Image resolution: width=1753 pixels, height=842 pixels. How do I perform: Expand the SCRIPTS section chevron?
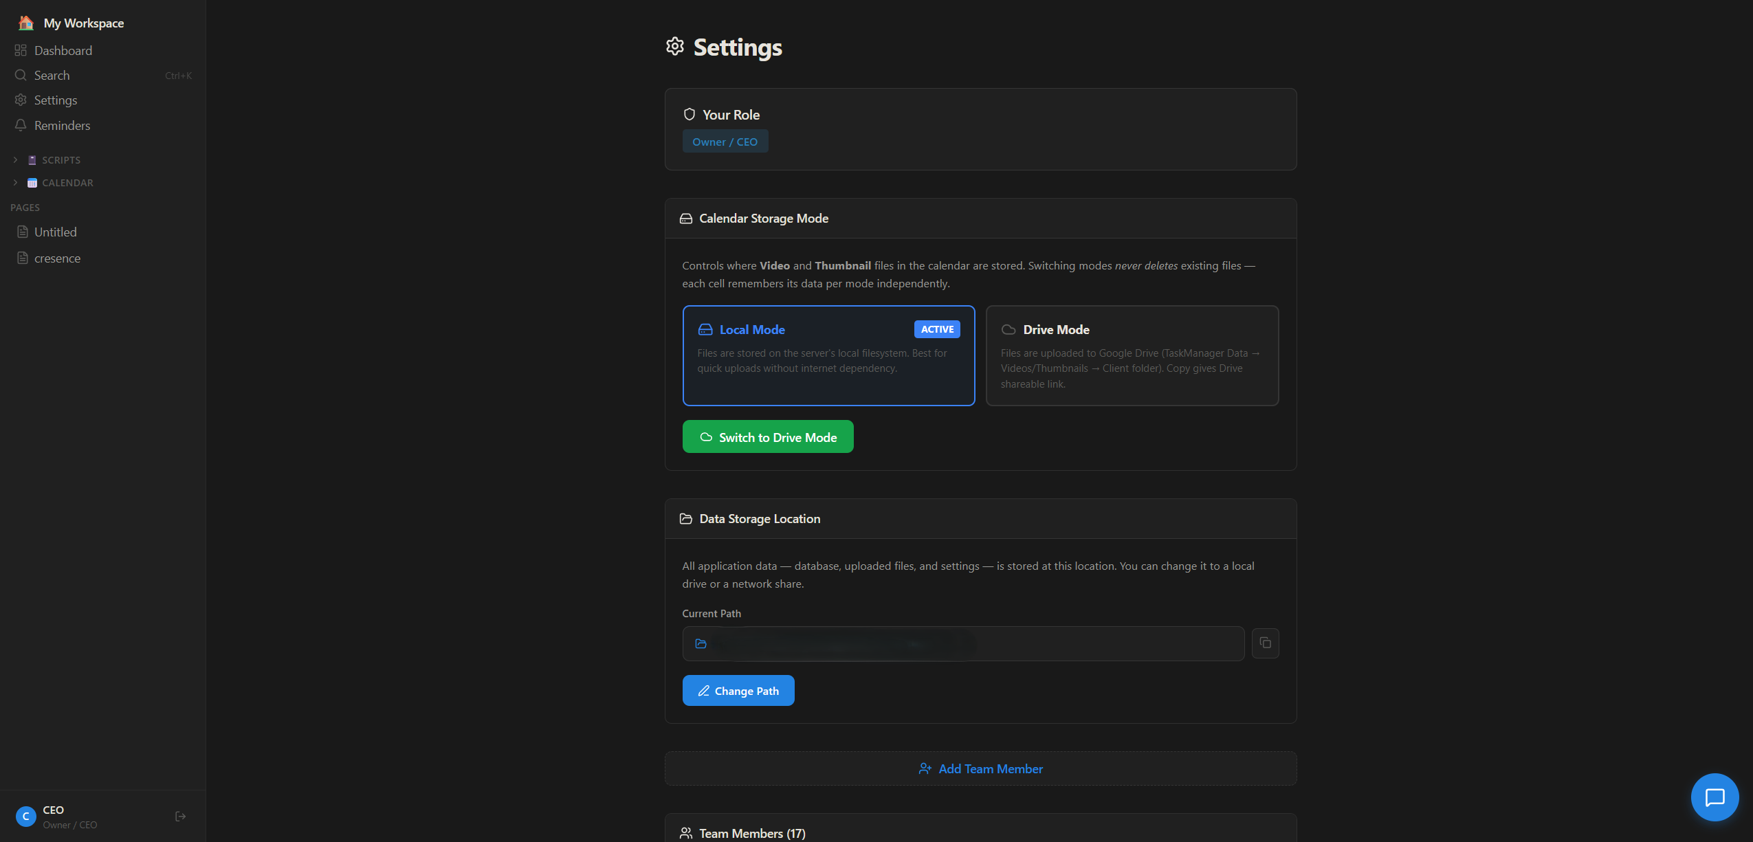point(15,160)
